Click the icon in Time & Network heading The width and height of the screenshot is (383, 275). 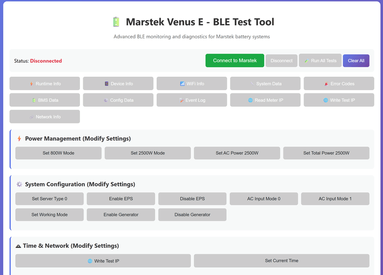[x=18, y=246]
